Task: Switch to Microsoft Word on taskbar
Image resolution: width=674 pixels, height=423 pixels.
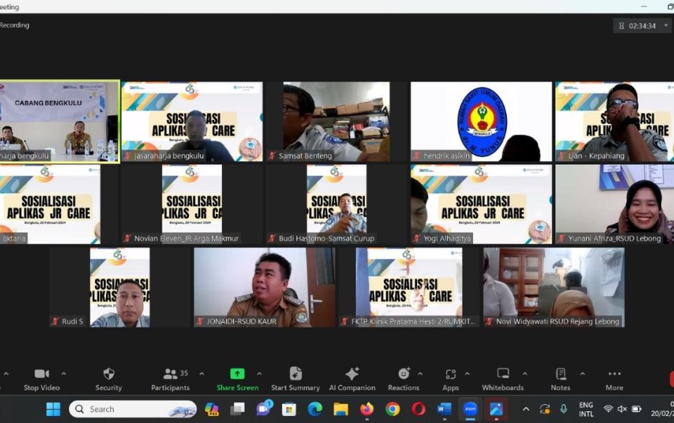Action: 444,409
